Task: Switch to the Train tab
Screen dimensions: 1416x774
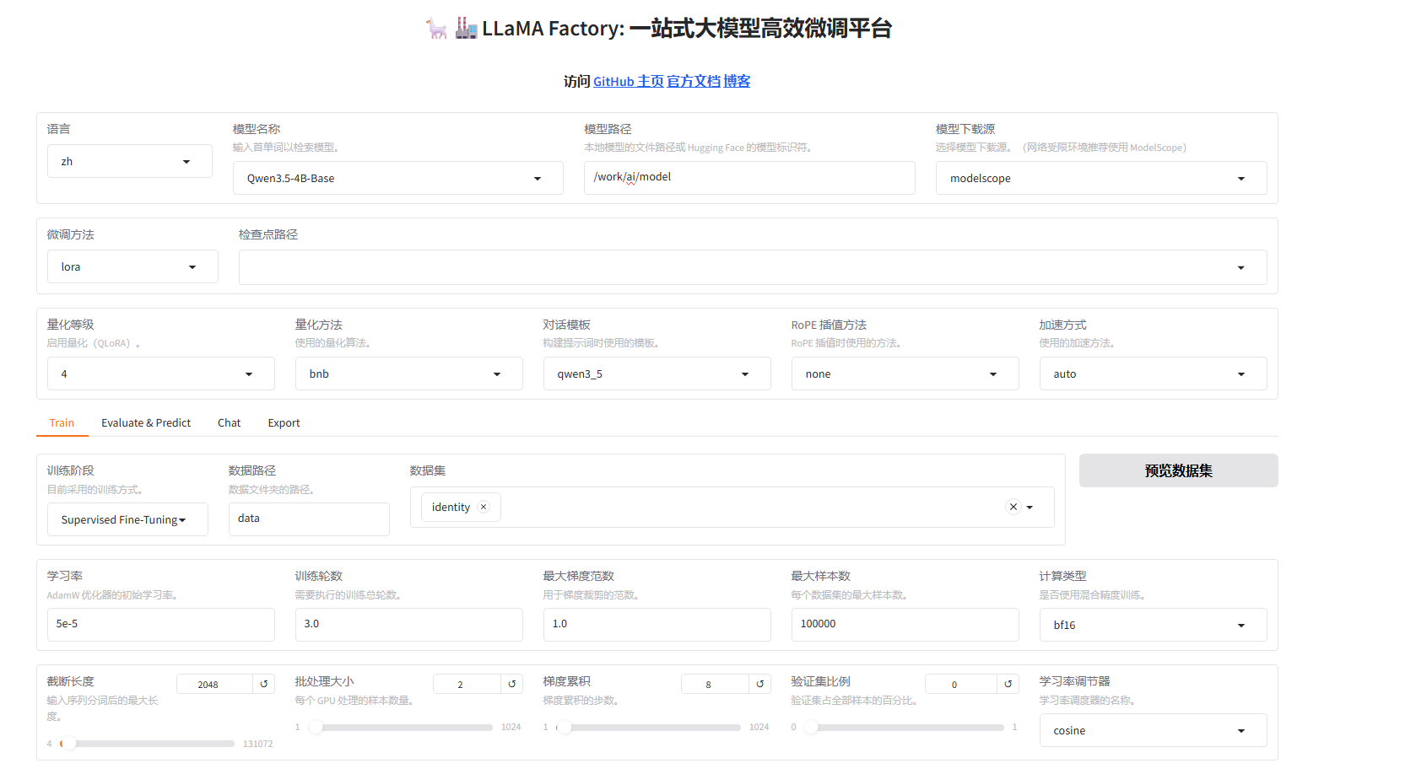Action: [62, 422]
